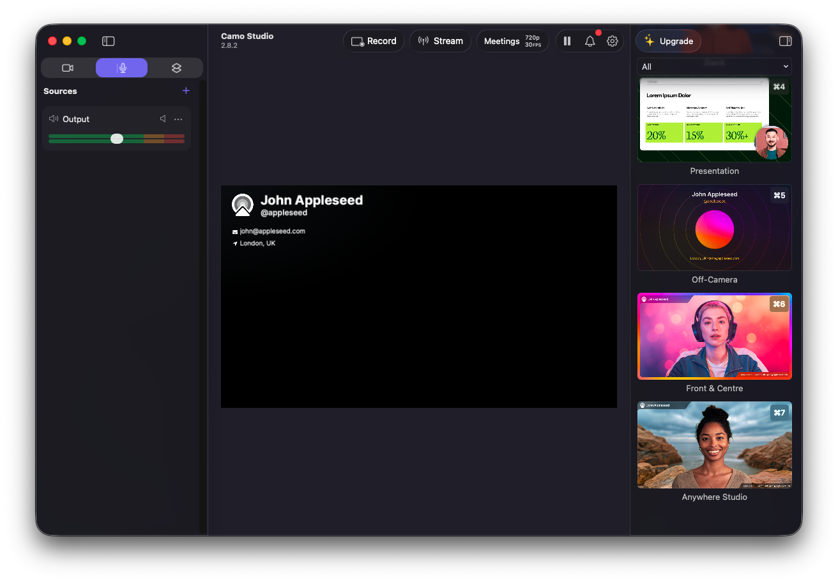838x583 pixels.
Task: Toggle the right sidebar panel
Action: [x=786, y=41]
